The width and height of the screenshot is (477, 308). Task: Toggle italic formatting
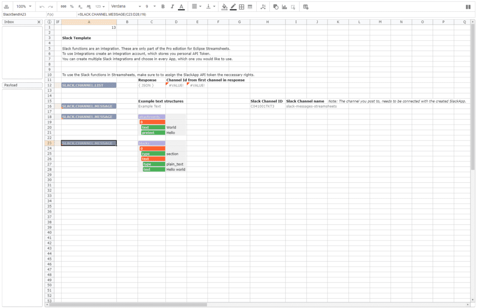172,7
